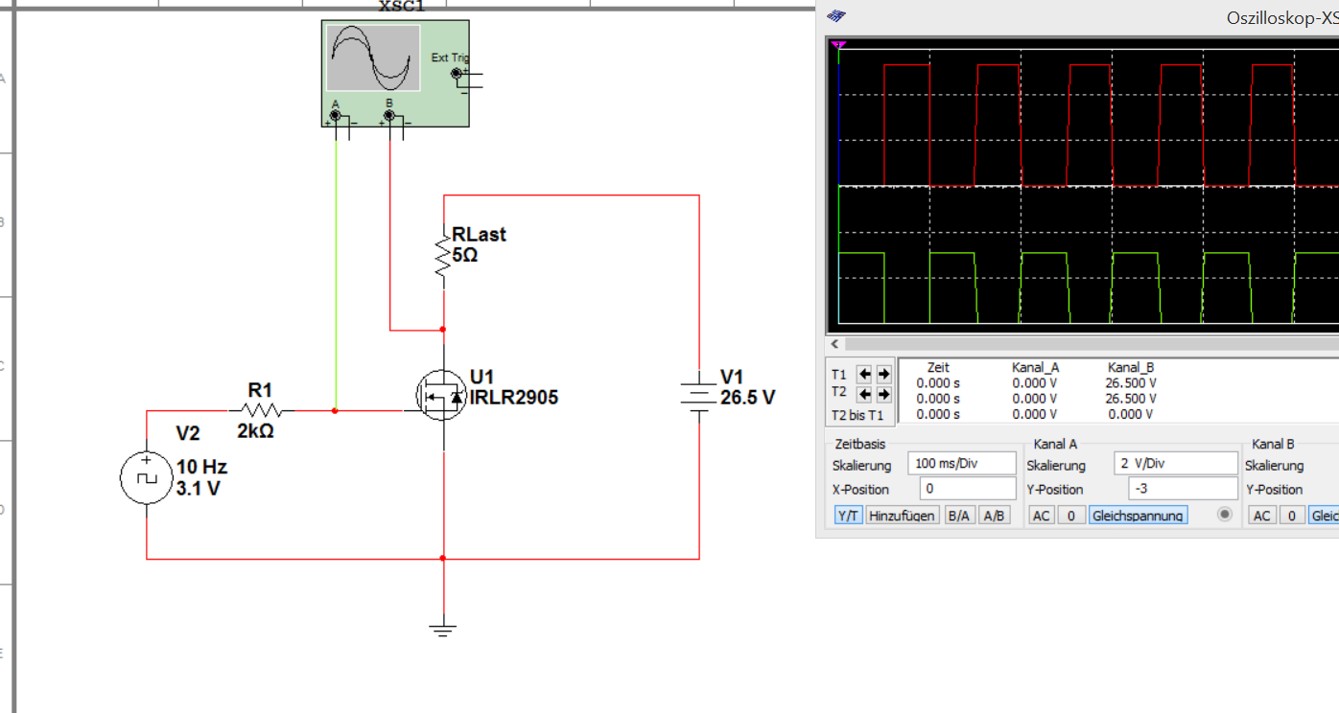Click the Zeitbasis Skalierung 100 ms/Div field

tap(961, 464)
